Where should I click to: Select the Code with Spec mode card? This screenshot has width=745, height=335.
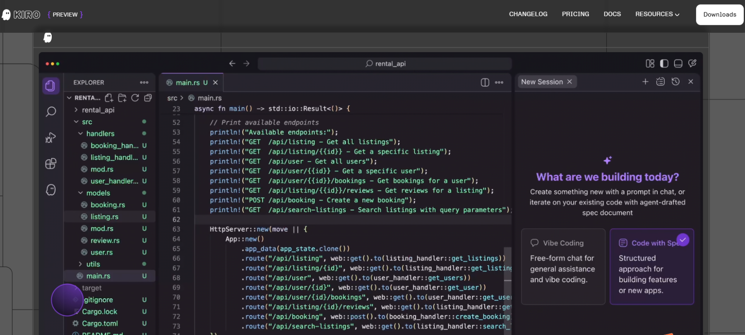point(651,267)
